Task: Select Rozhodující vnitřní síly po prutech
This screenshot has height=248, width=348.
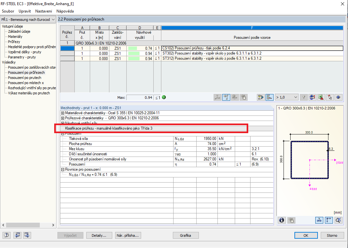Action: 32,88
